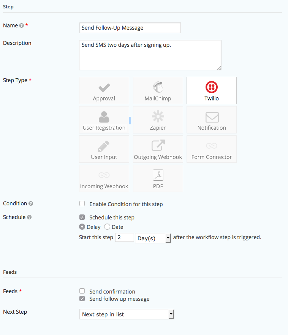Select the Notification step type
This screenshot has height=335, width=288.
click(212, 120)
